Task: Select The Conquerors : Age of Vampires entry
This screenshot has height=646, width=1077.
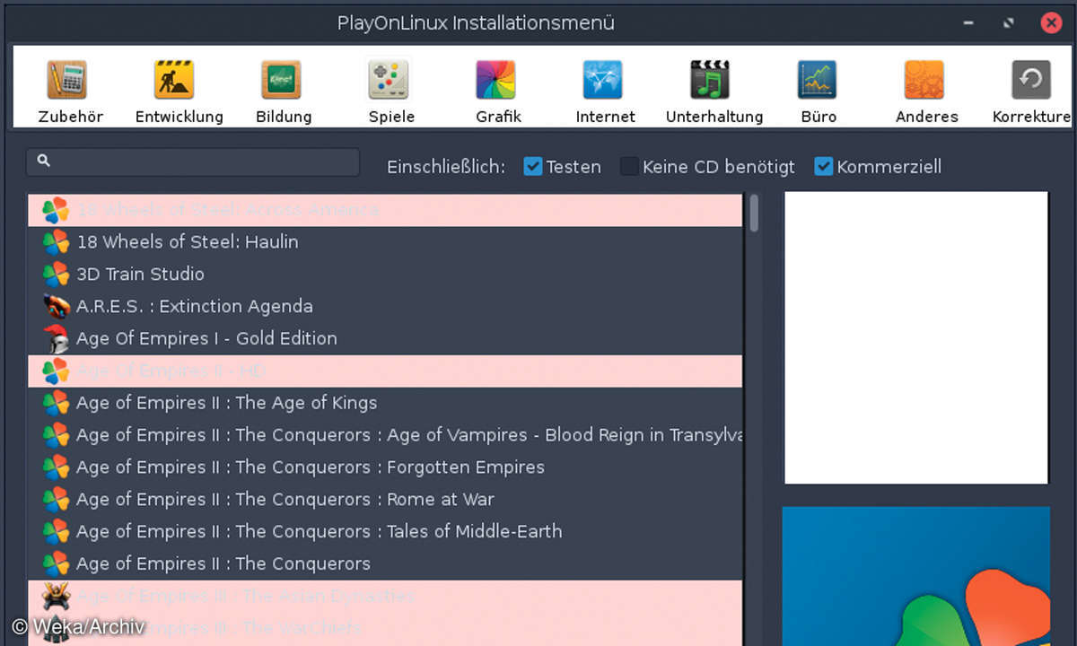Action: click(385, 435)
